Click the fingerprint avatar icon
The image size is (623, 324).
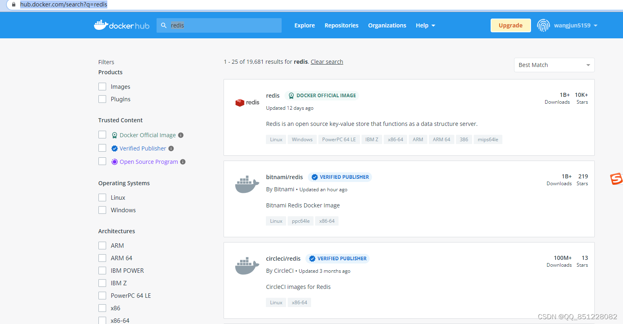[543, 25]
